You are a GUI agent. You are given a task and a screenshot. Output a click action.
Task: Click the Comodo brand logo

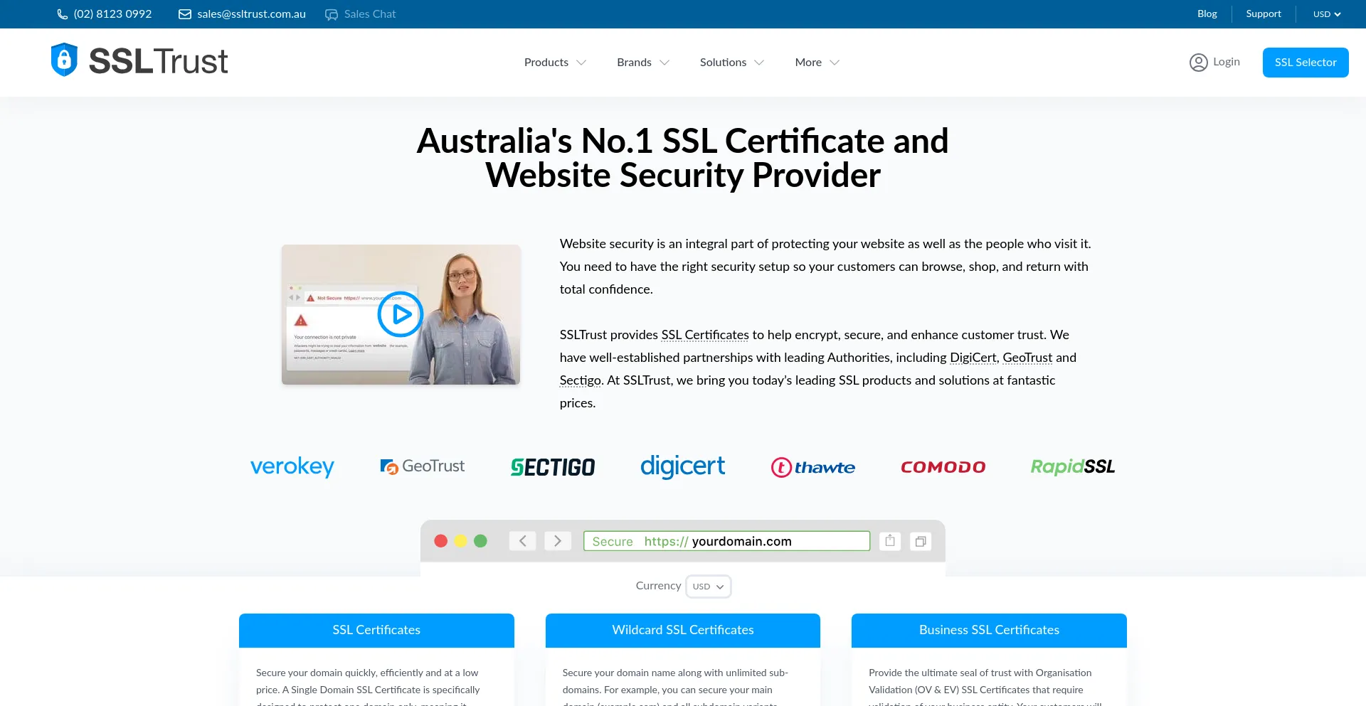point(943,467)
